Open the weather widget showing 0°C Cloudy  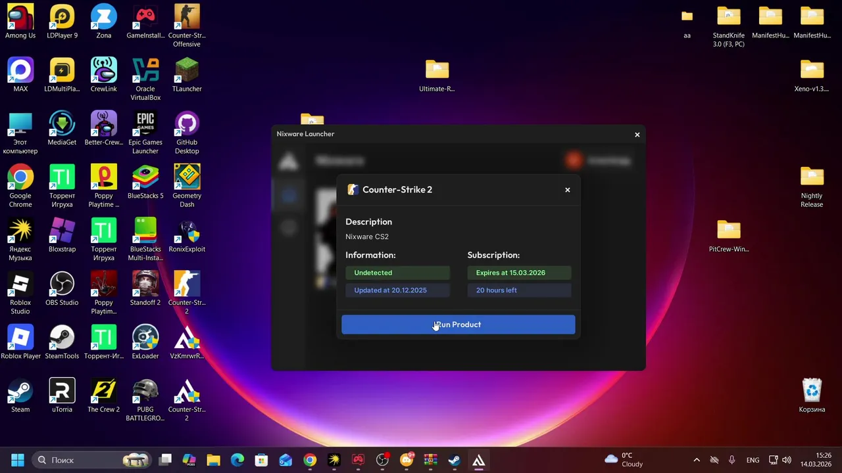(x=624, y=460)
